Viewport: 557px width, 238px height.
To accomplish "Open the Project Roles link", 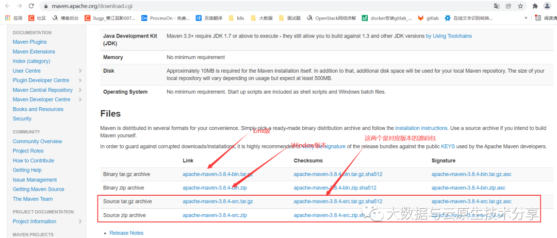I will tap(28, 151).
